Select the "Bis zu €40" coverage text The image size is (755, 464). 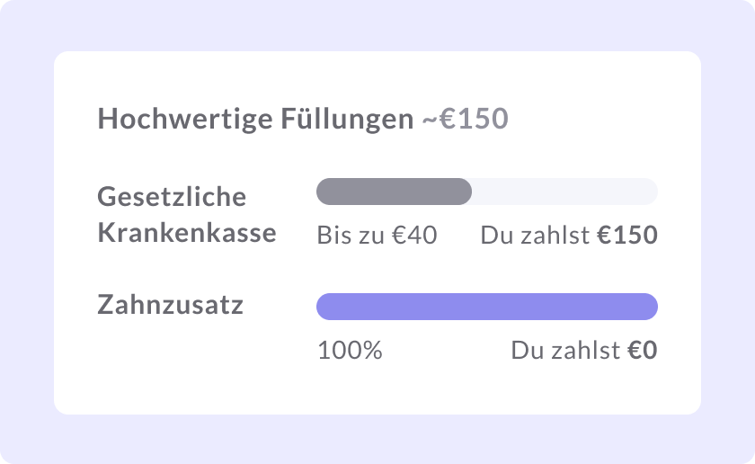377,236
